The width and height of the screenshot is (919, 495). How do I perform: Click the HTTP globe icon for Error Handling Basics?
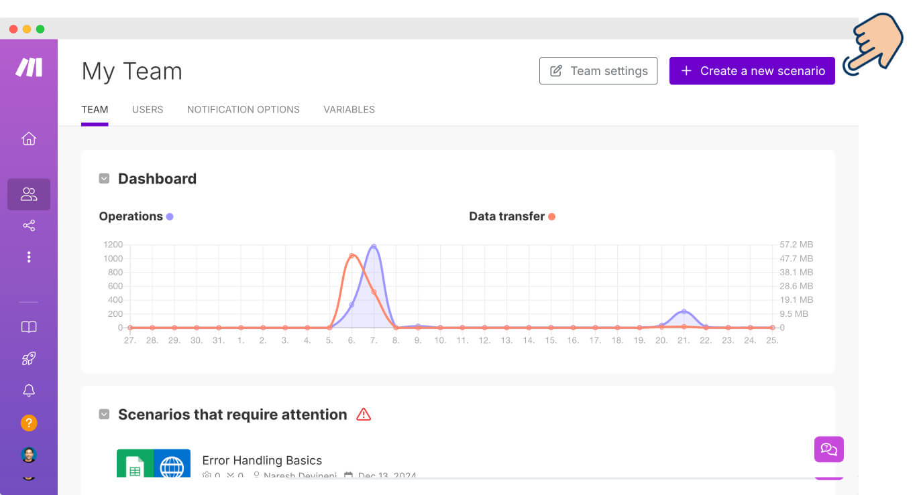tap(172, 464)
